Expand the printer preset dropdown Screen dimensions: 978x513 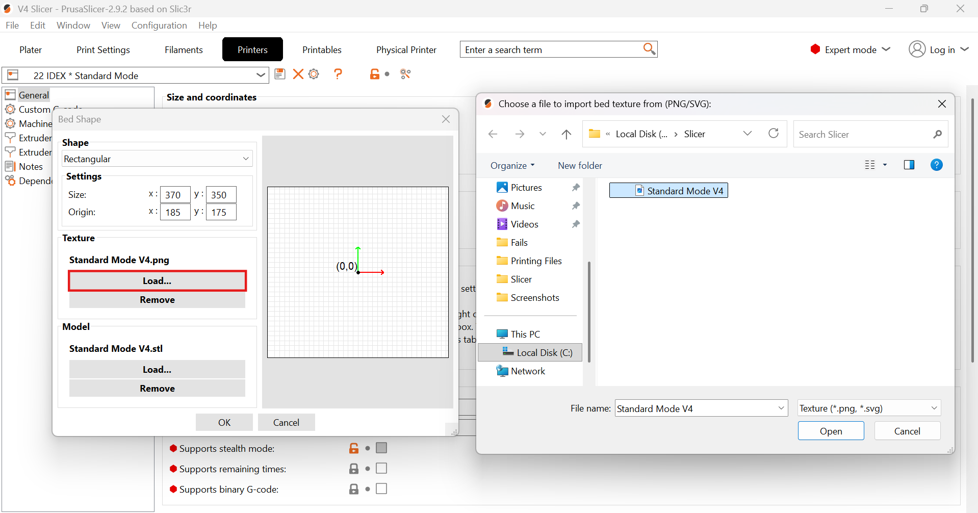[x=261, y=75]
